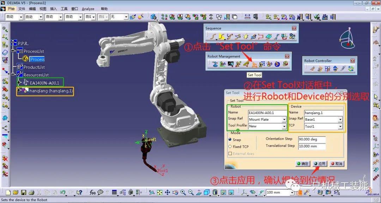The width and height of the screenshot is (381, 203).
Task: Open the 工具 menu
Action: pos(64,9)
